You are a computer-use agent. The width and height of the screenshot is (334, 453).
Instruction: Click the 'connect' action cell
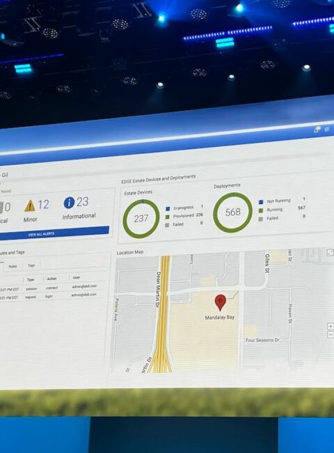(x=52, y=288)
